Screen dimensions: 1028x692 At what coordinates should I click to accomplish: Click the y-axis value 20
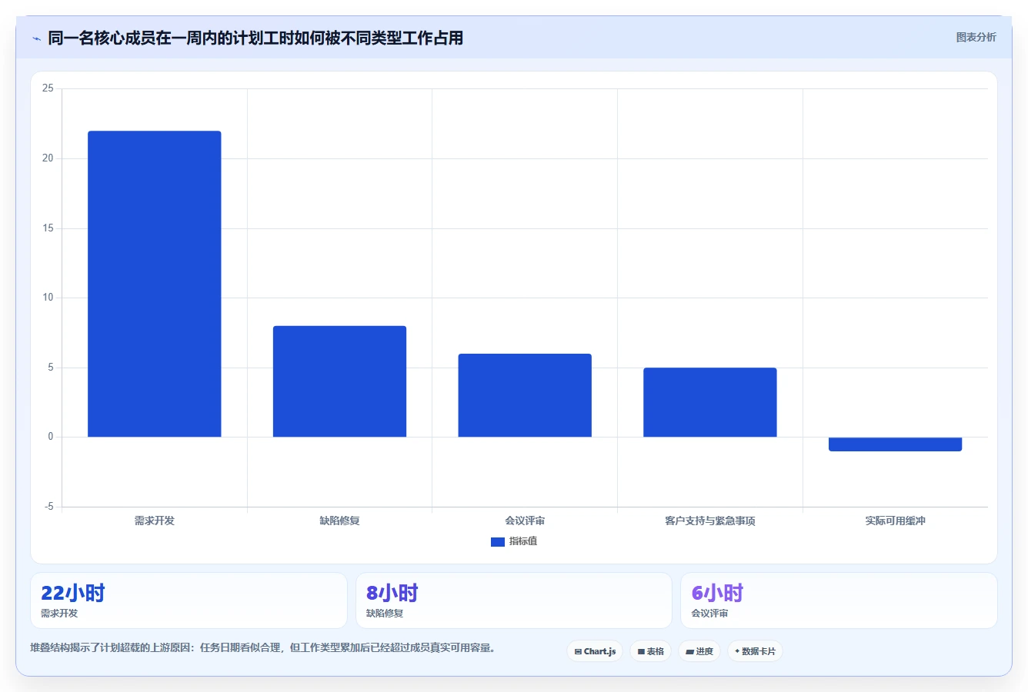[48, 158]
